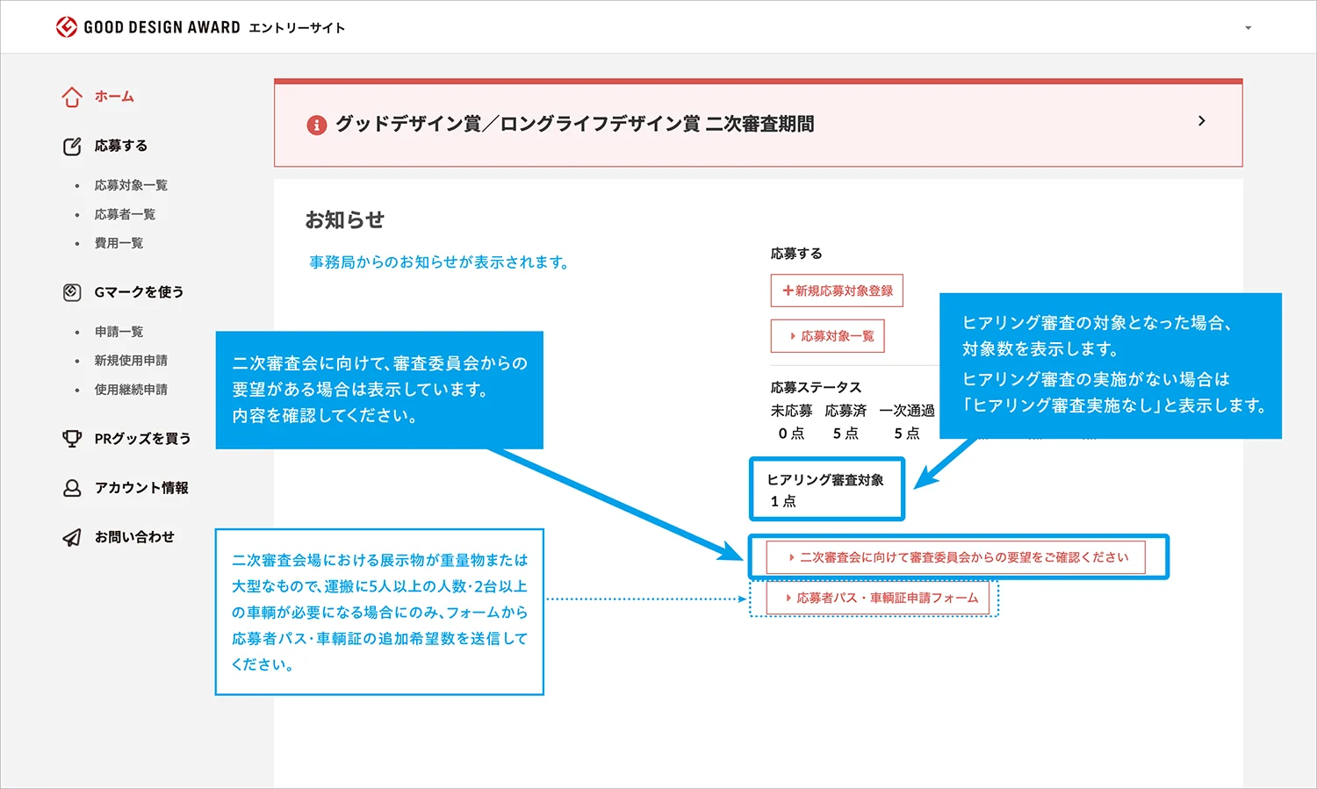Open the 申請一覧 page link

click(x=119, y=331)
